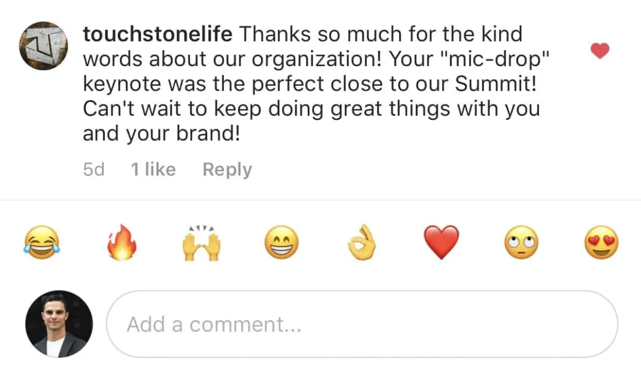Select the OK hand emoji
The width and height of the screenshot is (641, 371).
(362, 244)
